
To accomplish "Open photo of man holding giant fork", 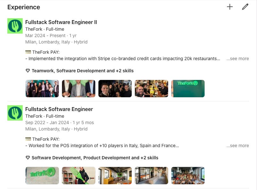I will pos(79,176).
